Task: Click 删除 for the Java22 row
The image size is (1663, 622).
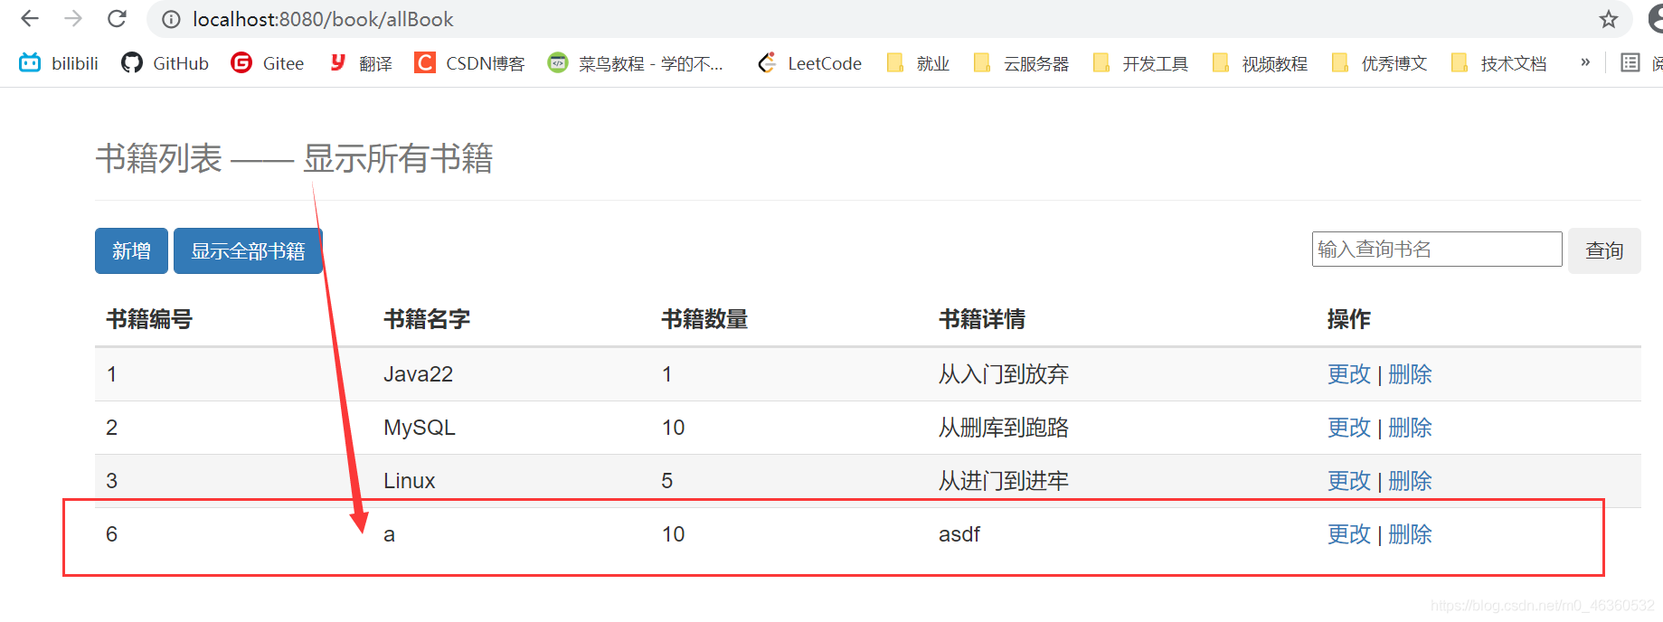Action: click(1410, 374)
